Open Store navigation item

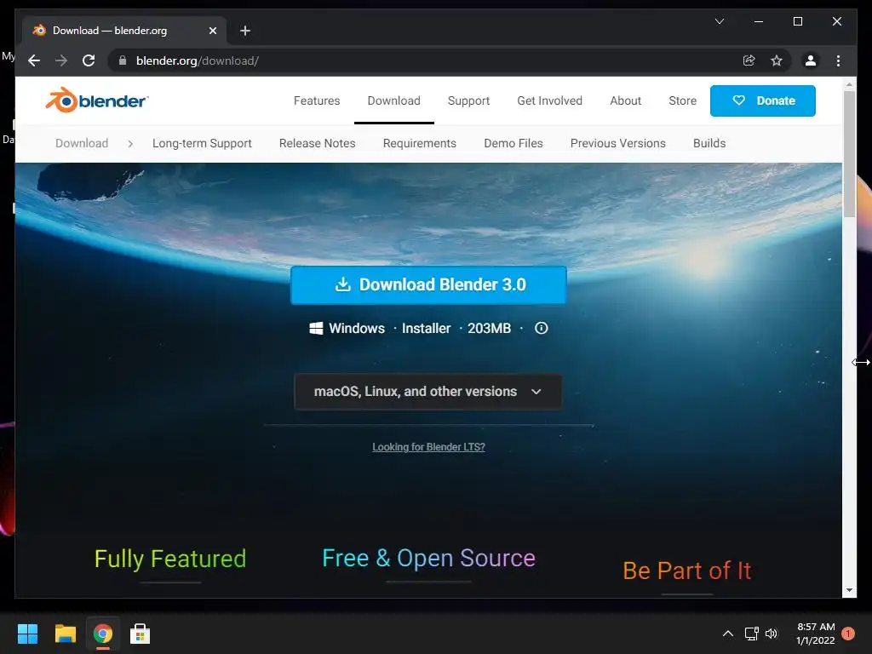(682, 100)
